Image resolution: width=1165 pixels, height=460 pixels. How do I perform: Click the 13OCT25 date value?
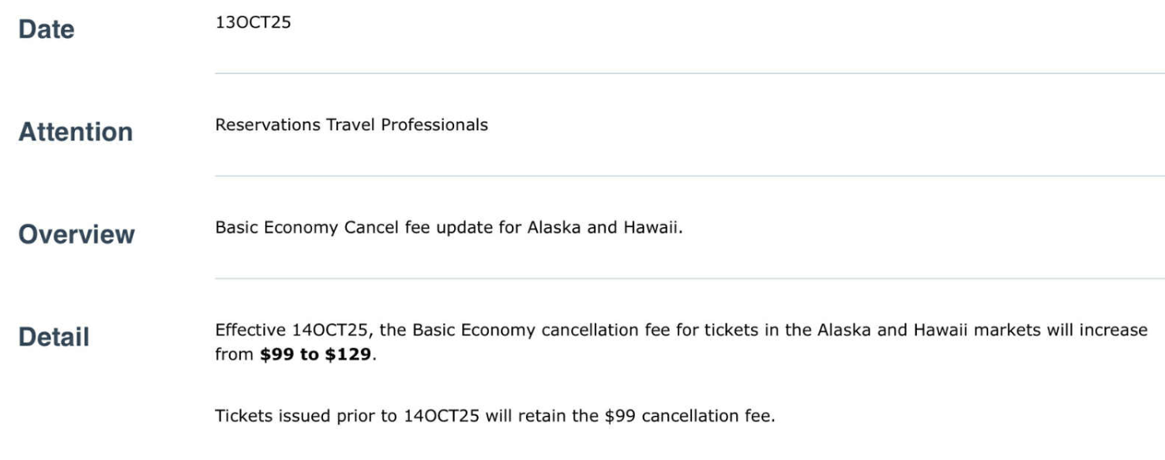pyautogui.click(x=253, y=23)
